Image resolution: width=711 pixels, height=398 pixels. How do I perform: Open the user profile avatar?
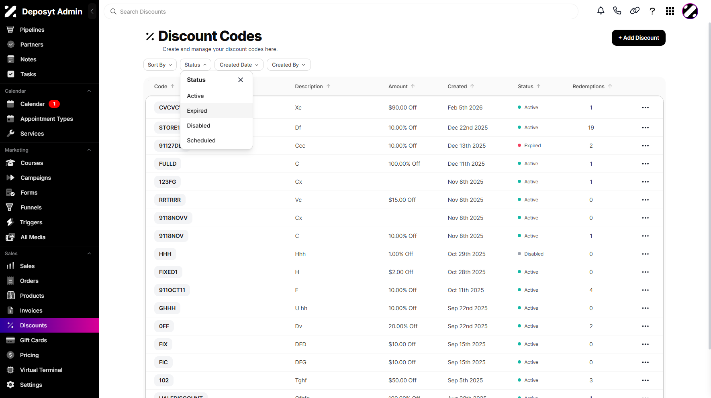pos(690,11)
